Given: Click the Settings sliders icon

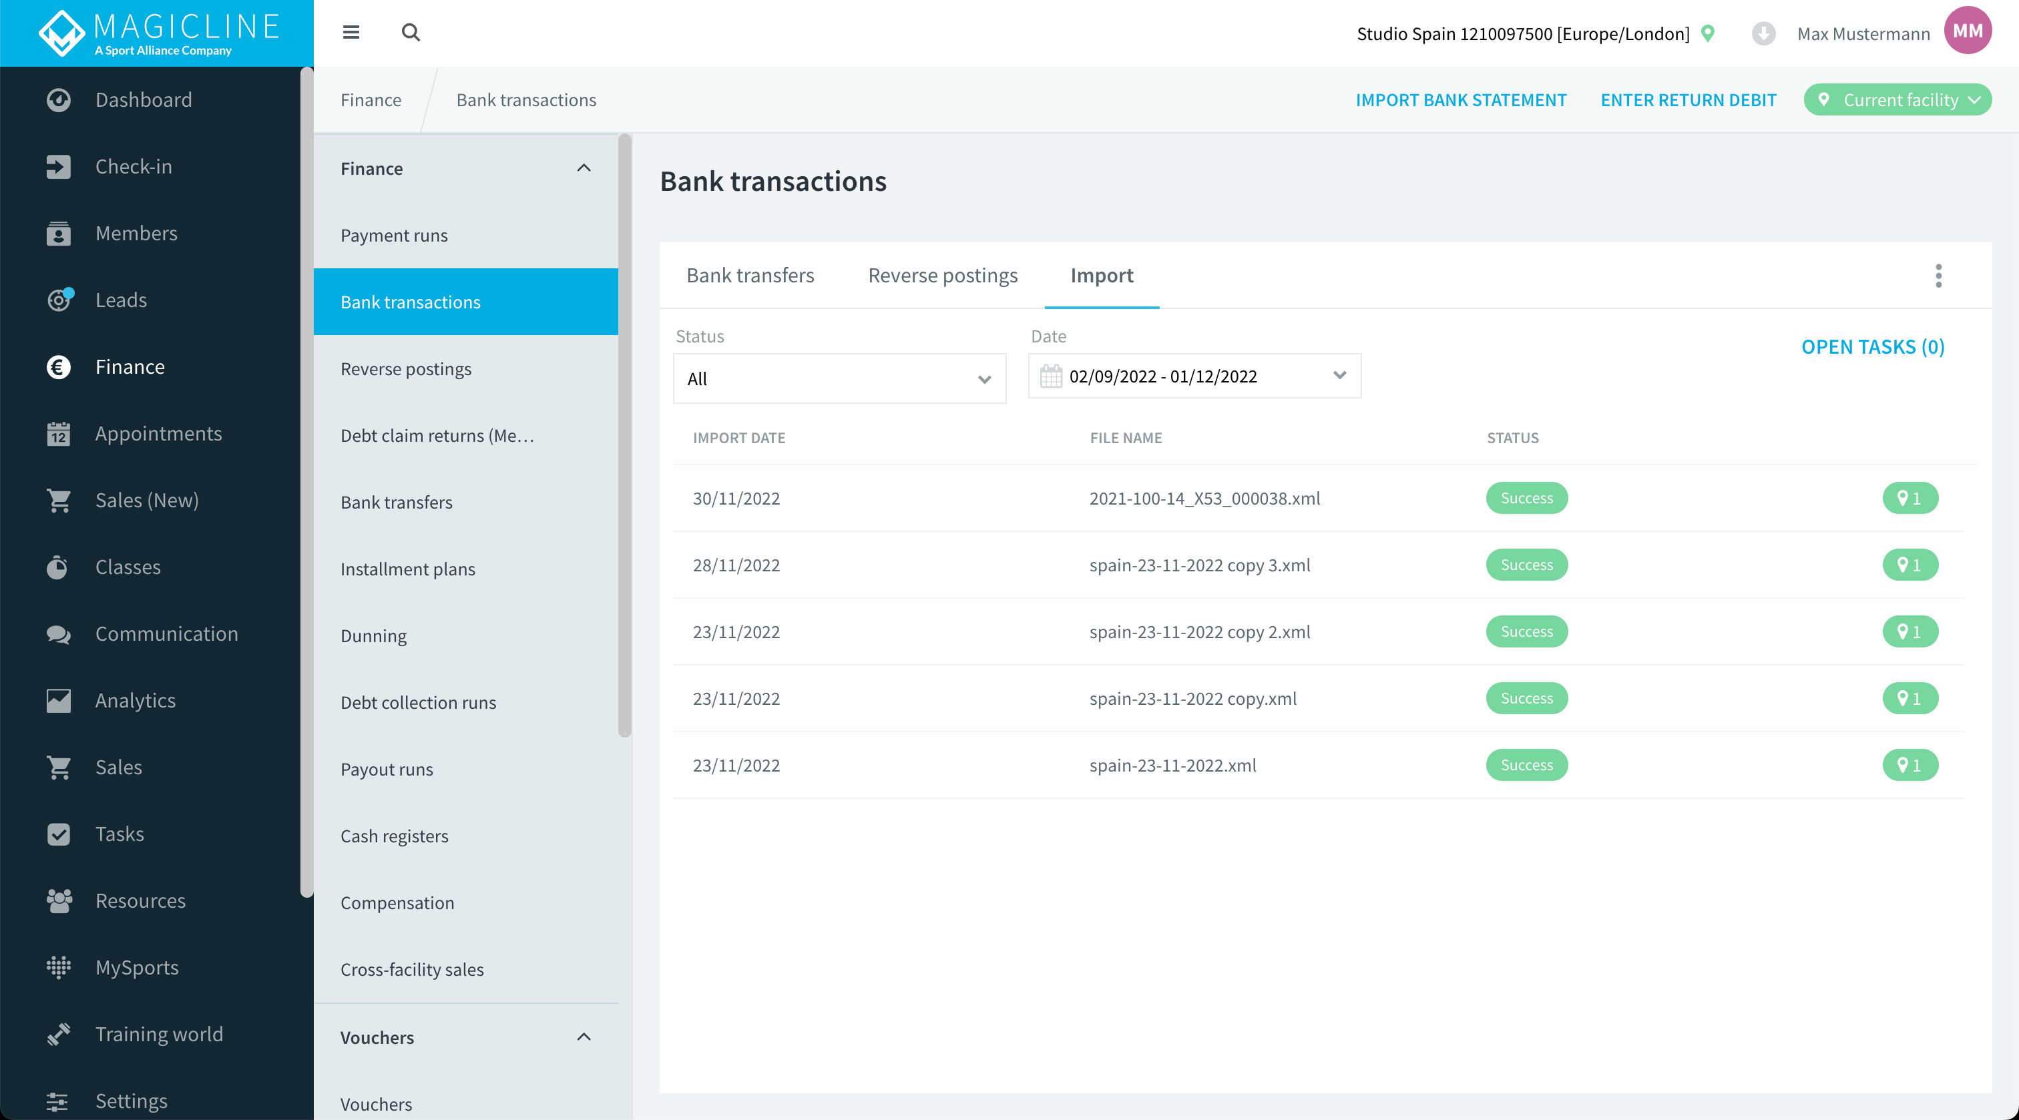Looking at the screenshot, I should click(x=57, y=1101).
